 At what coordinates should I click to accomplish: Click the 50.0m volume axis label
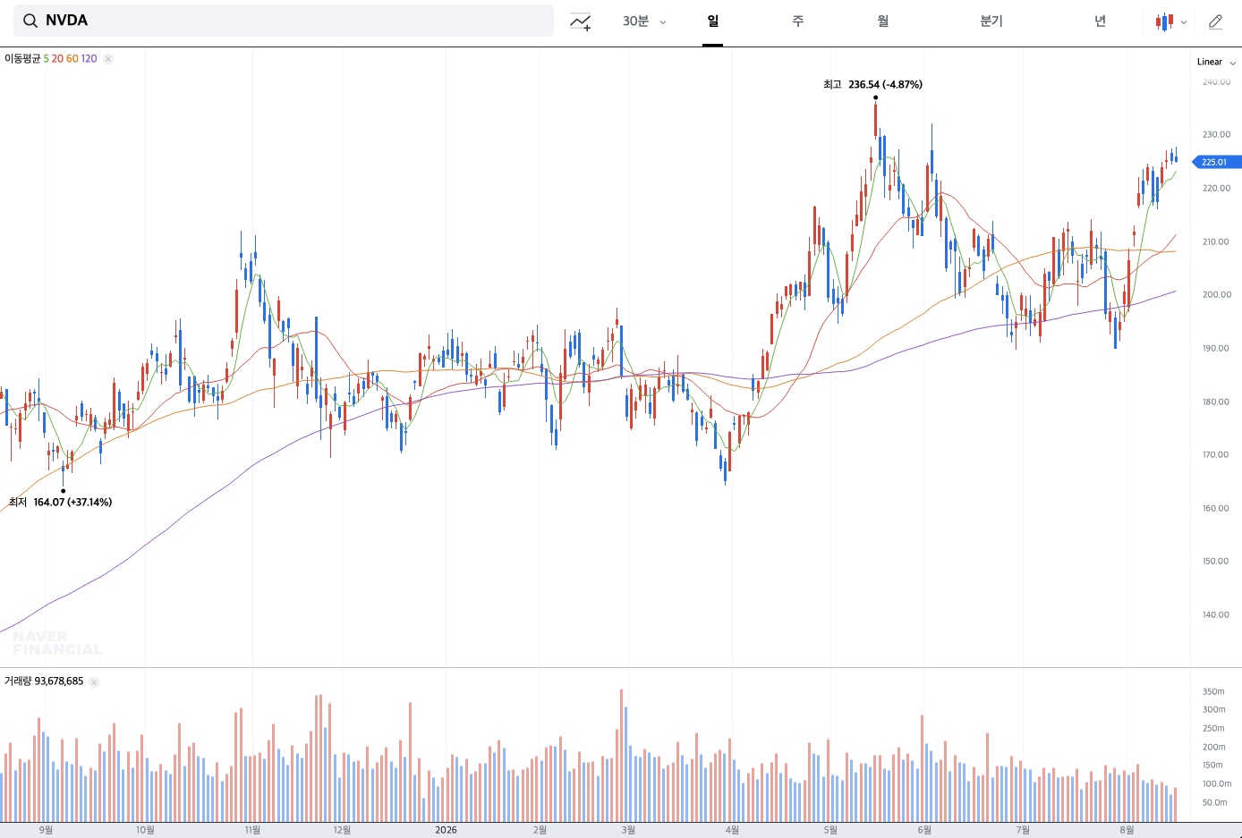(x=1214, y=802)
